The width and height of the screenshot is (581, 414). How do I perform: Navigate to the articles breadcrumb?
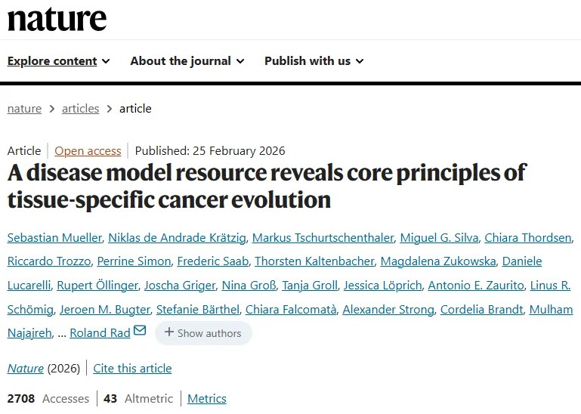(80, 108)
